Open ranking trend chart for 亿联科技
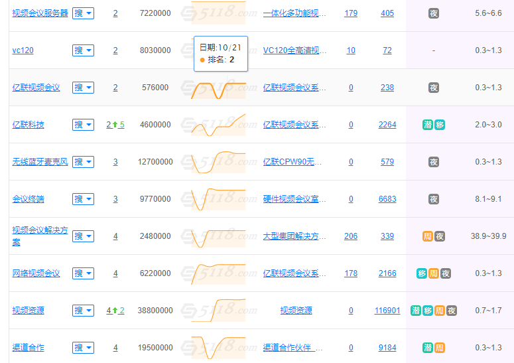The width and height of the screenshot is (514, 363). (x=218, y=125)
